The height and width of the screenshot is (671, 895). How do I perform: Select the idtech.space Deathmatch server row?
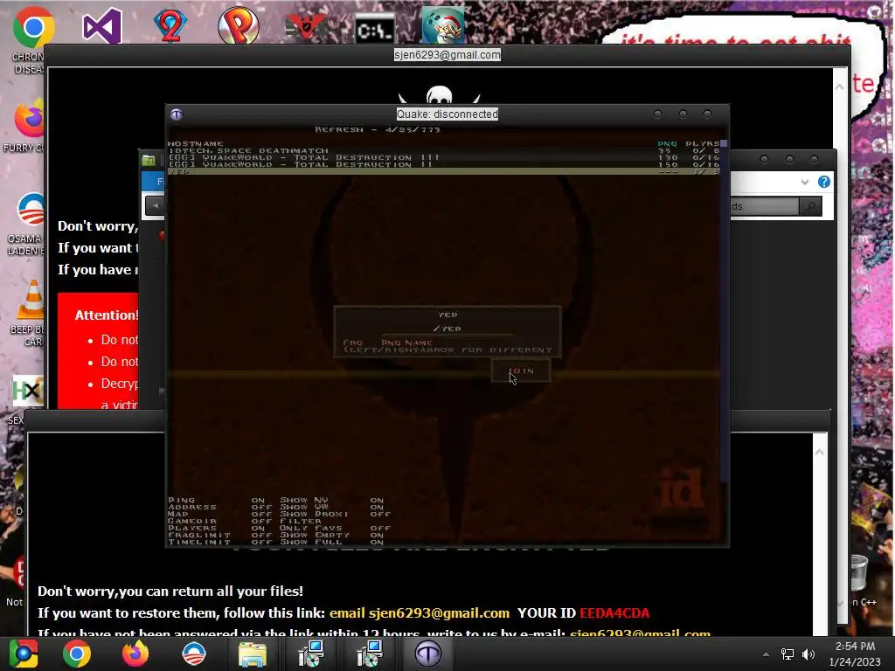click(443, 150)
